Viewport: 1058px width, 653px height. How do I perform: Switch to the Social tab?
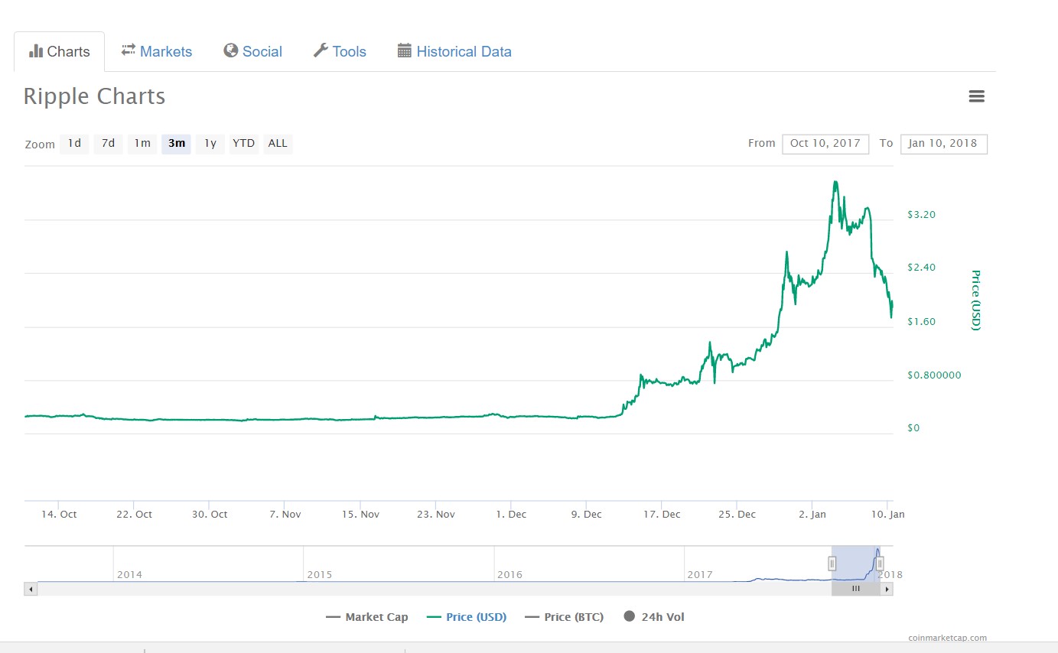tap(253, 51)
